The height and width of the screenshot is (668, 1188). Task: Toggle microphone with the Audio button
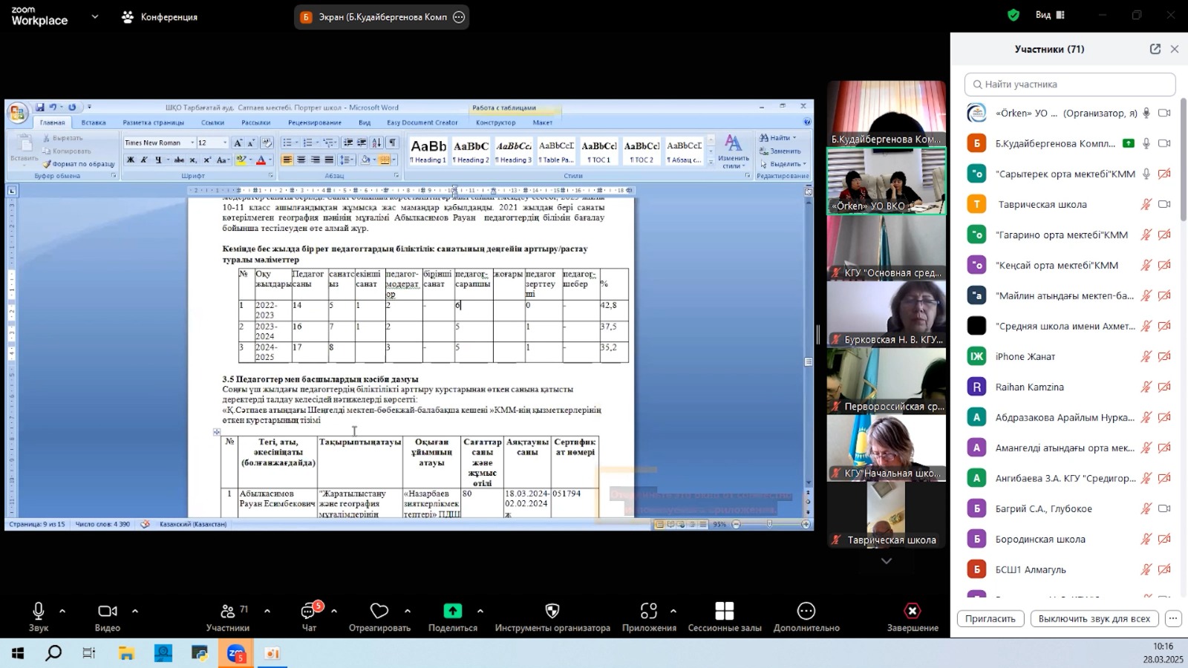point(39,611)
